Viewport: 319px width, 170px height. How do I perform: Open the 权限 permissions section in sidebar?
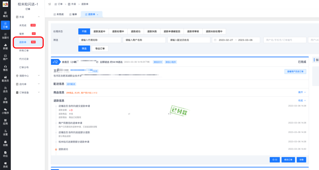pyautogui.click(x=5, y=143)
